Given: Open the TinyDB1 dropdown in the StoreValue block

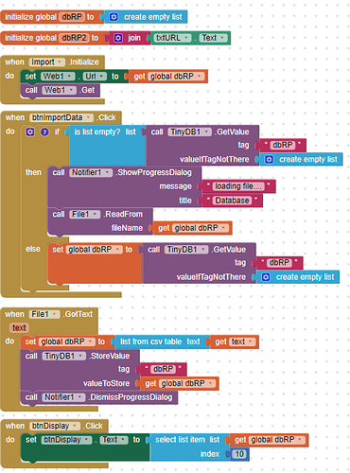Looking at the screenshot, I should click(x=80, y=356).
